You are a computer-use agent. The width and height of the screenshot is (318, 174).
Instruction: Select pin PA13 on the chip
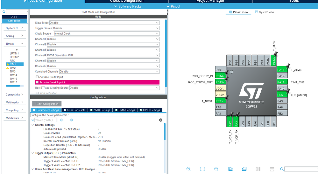pyautogui.click(x=282, y=70)
